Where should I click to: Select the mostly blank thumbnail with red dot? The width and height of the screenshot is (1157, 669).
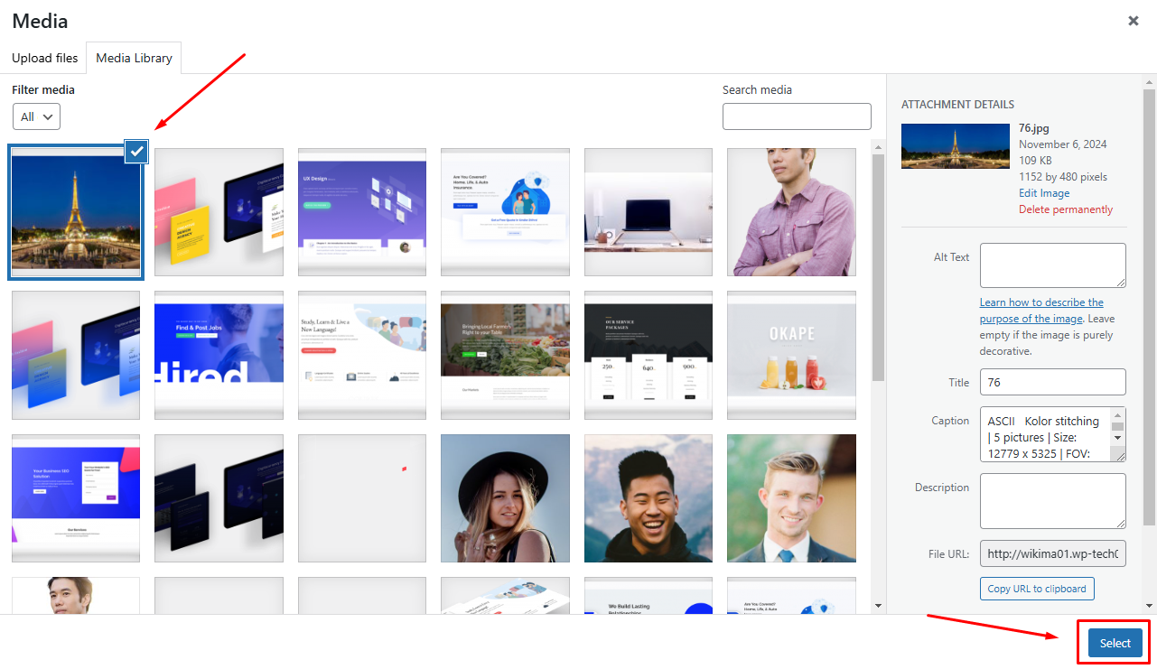[x=362, y=498]
